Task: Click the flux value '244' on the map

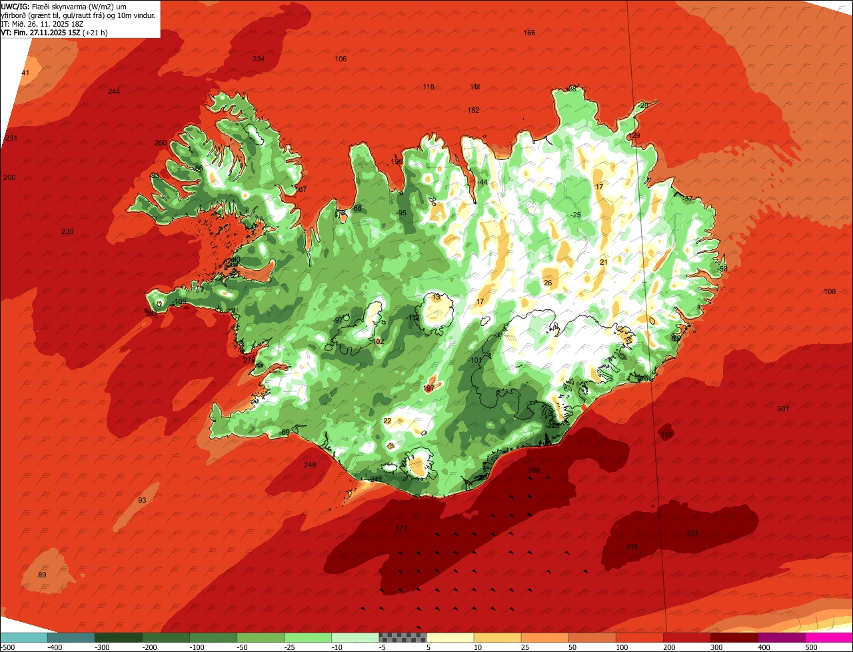Action: (114, 91)
